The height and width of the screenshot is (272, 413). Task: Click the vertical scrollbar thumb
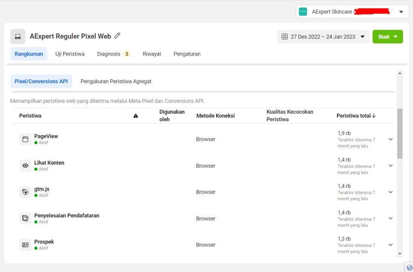(400, 133)
